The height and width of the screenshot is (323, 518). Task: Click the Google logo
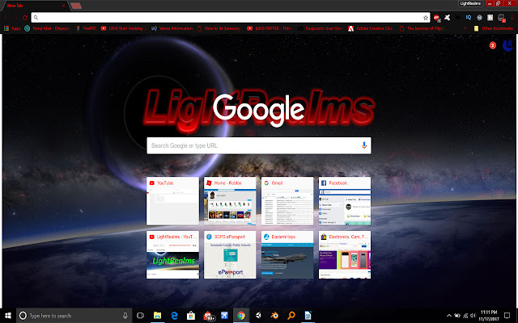[259, 110]
